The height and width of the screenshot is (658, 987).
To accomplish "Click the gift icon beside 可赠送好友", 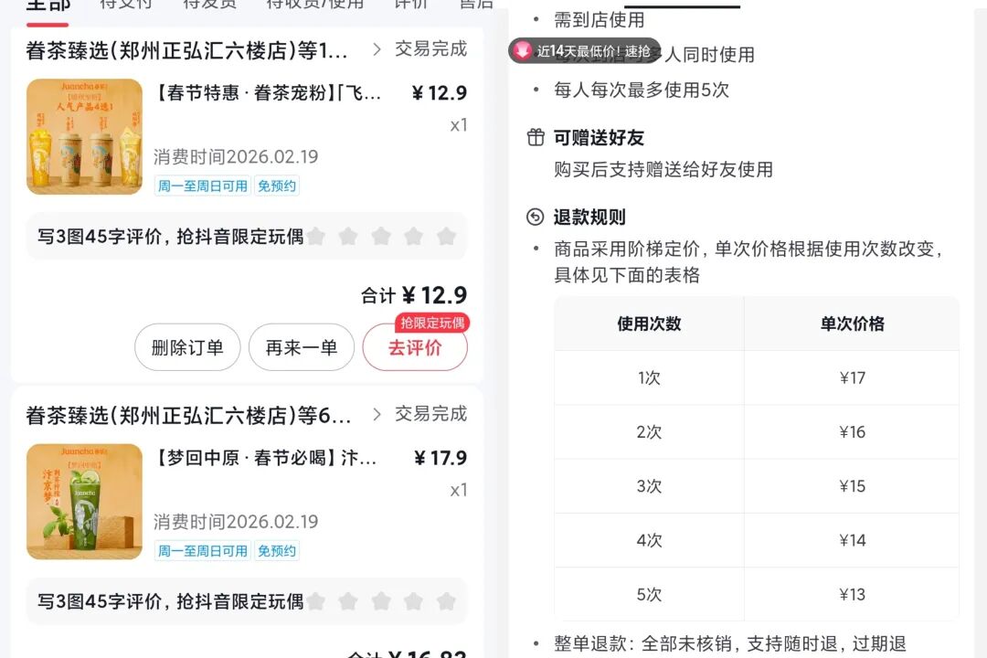I will coord(536,138).
